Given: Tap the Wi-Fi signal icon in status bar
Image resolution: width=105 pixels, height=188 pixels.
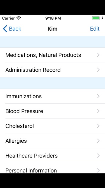Looking at the screenshot, I should pyautogui.click(x=19, y=18).
